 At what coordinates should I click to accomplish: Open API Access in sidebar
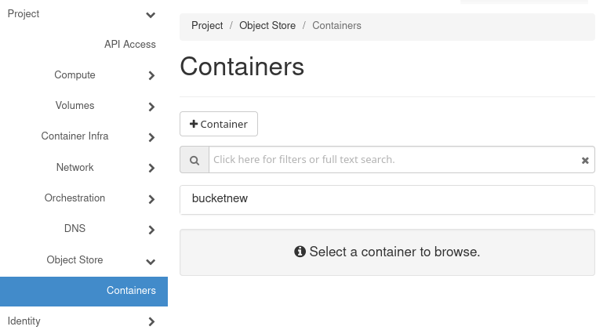click(130, 45)
